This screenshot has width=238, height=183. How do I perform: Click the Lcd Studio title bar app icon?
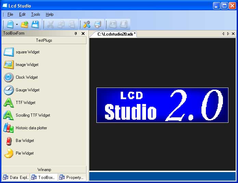point(5,5)
